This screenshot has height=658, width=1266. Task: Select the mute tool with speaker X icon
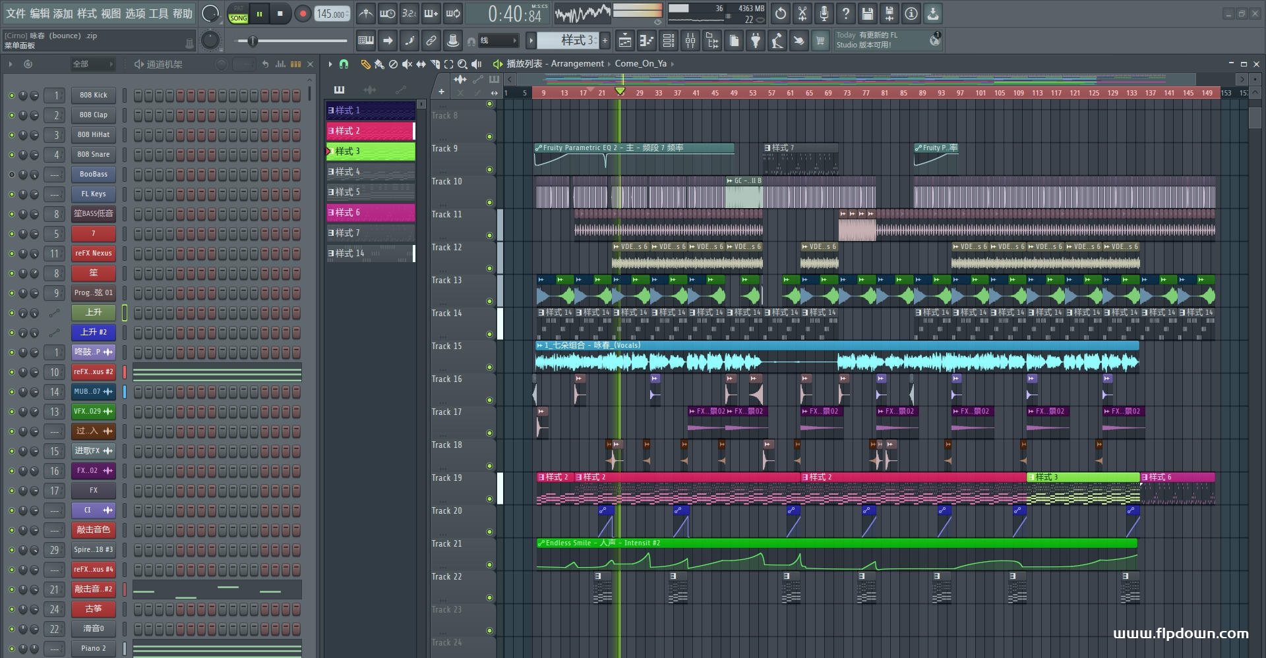(x=407, y=64)
